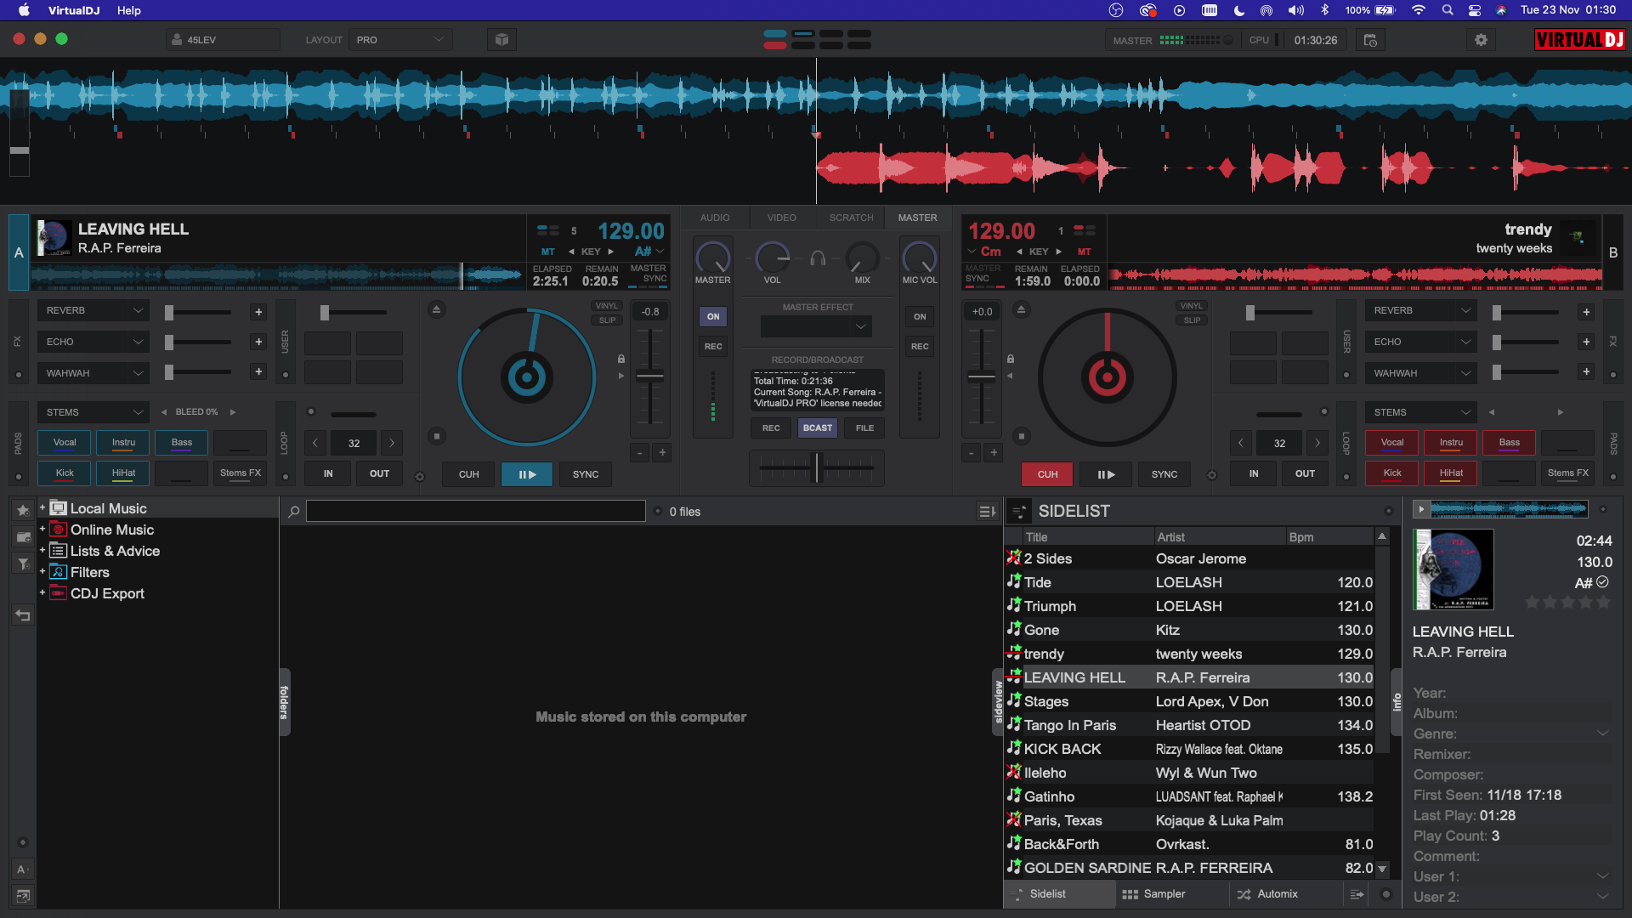Viewport: 1632px width, 918px height.
Task: Toggle deck A VINYL mode
Action: (606, 306)
